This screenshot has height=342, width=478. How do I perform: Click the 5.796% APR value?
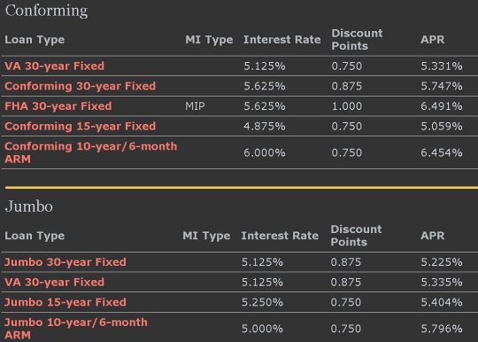442,329
